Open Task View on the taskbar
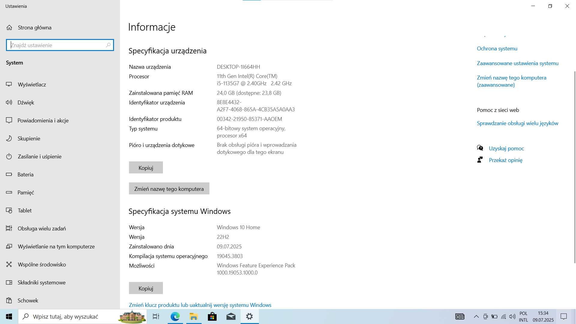This screenshot has height=324, width=576. coord(156,316)
